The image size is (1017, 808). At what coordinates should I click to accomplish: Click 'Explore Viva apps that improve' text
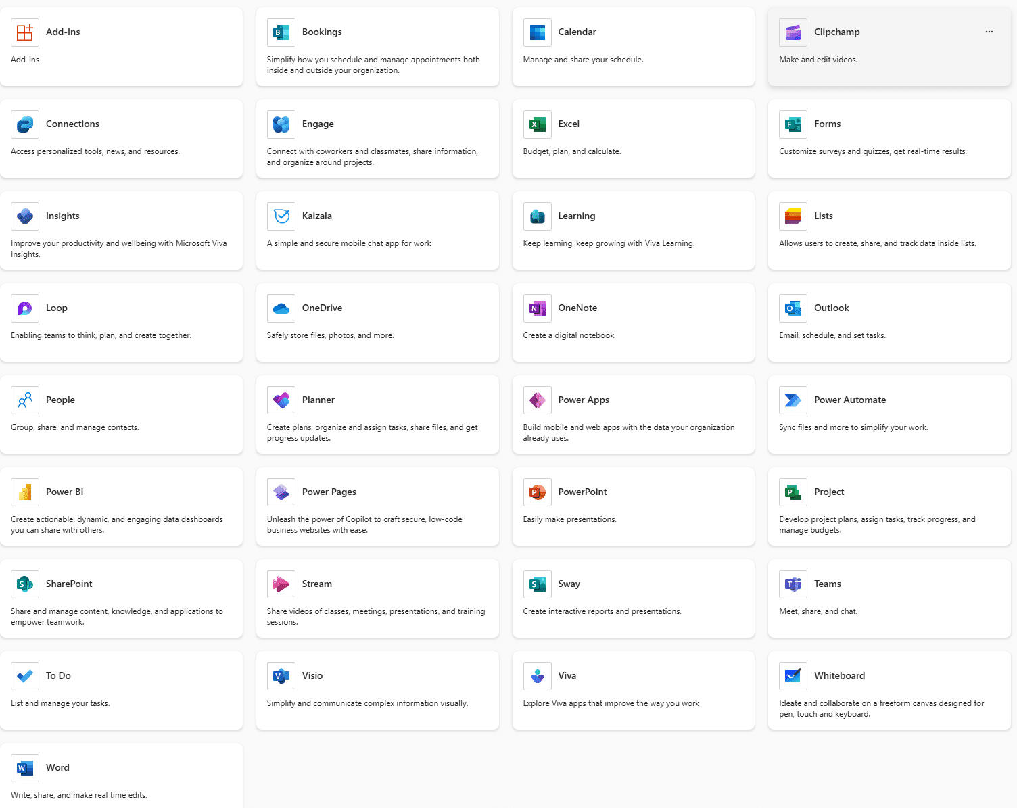coord(611,703)
